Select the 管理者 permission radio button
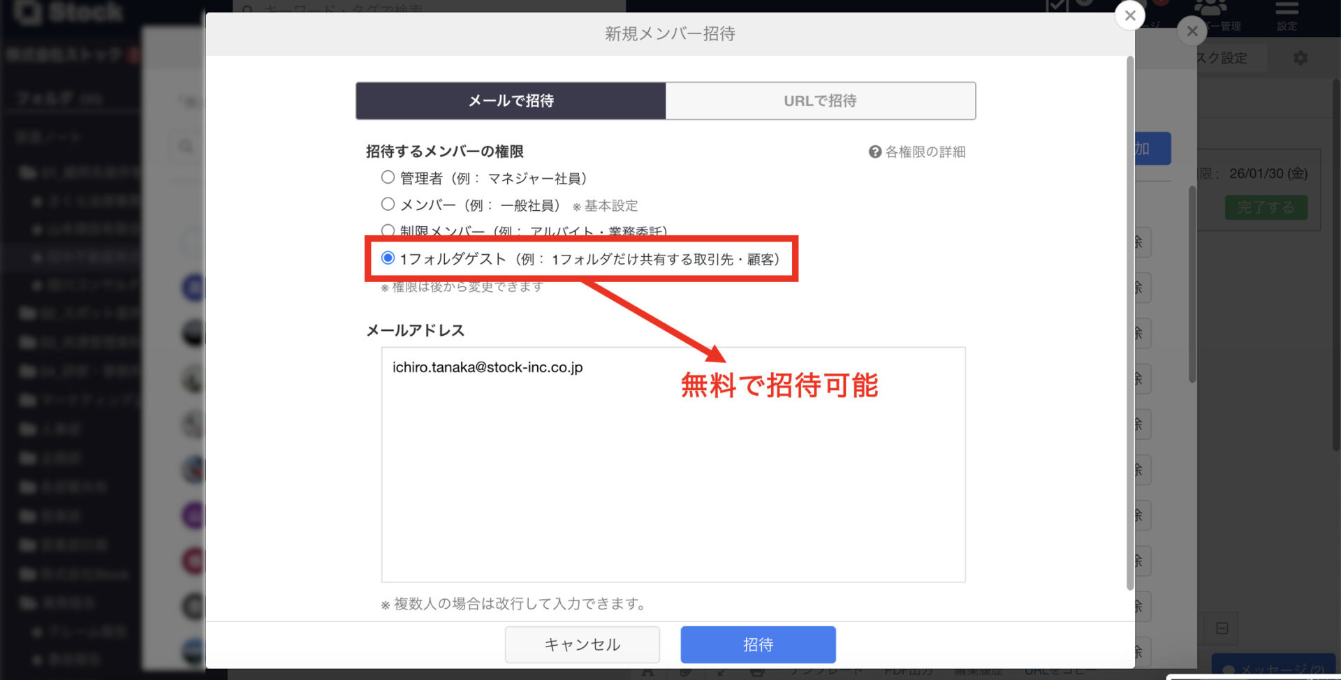This screenshot has height=680, width=1341. (388, 177)
